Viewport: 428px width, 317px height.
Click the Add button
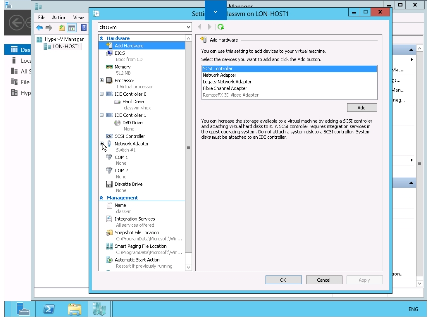tap(362, 108)
